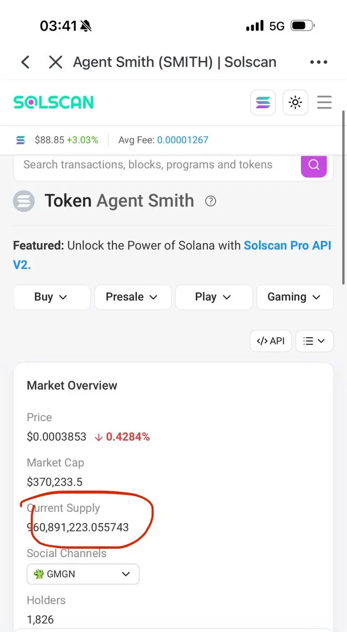
Task: Click the help question mark icon
Action: point(211,201)
